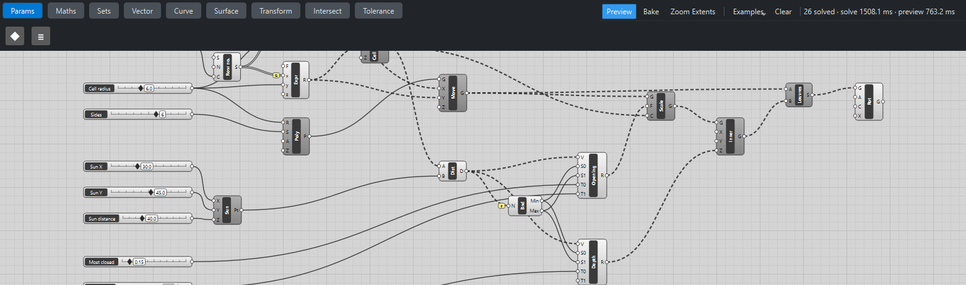The image size is (966, 285).
Task: Expand the Examples dropdown
Action: coord(748,12)
